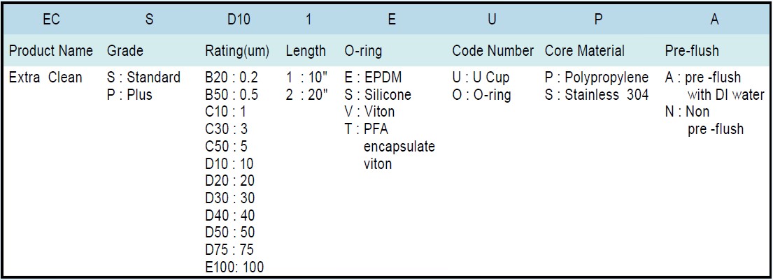
Task: Select the Core Material column label
Action: tap(585, 51)
